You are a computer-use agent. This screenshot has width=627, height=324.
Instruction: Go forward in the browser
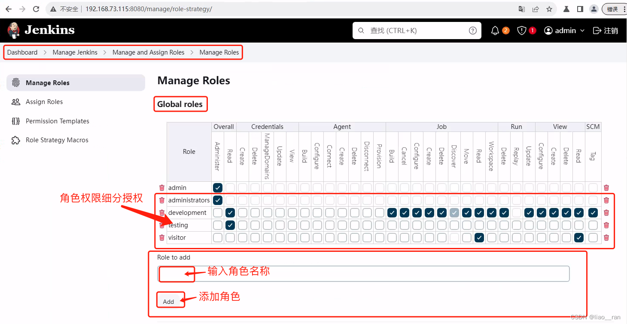[x=22, y=9]
